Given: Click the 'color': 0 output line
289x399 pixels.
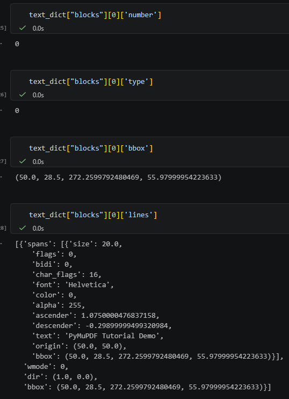Looking at the screenshot, I should click(54, 295).
